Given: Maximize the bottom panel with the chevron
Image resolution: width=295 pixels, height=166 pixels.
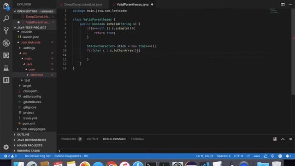Looking at the screenshot, I should tap(283, 139).
